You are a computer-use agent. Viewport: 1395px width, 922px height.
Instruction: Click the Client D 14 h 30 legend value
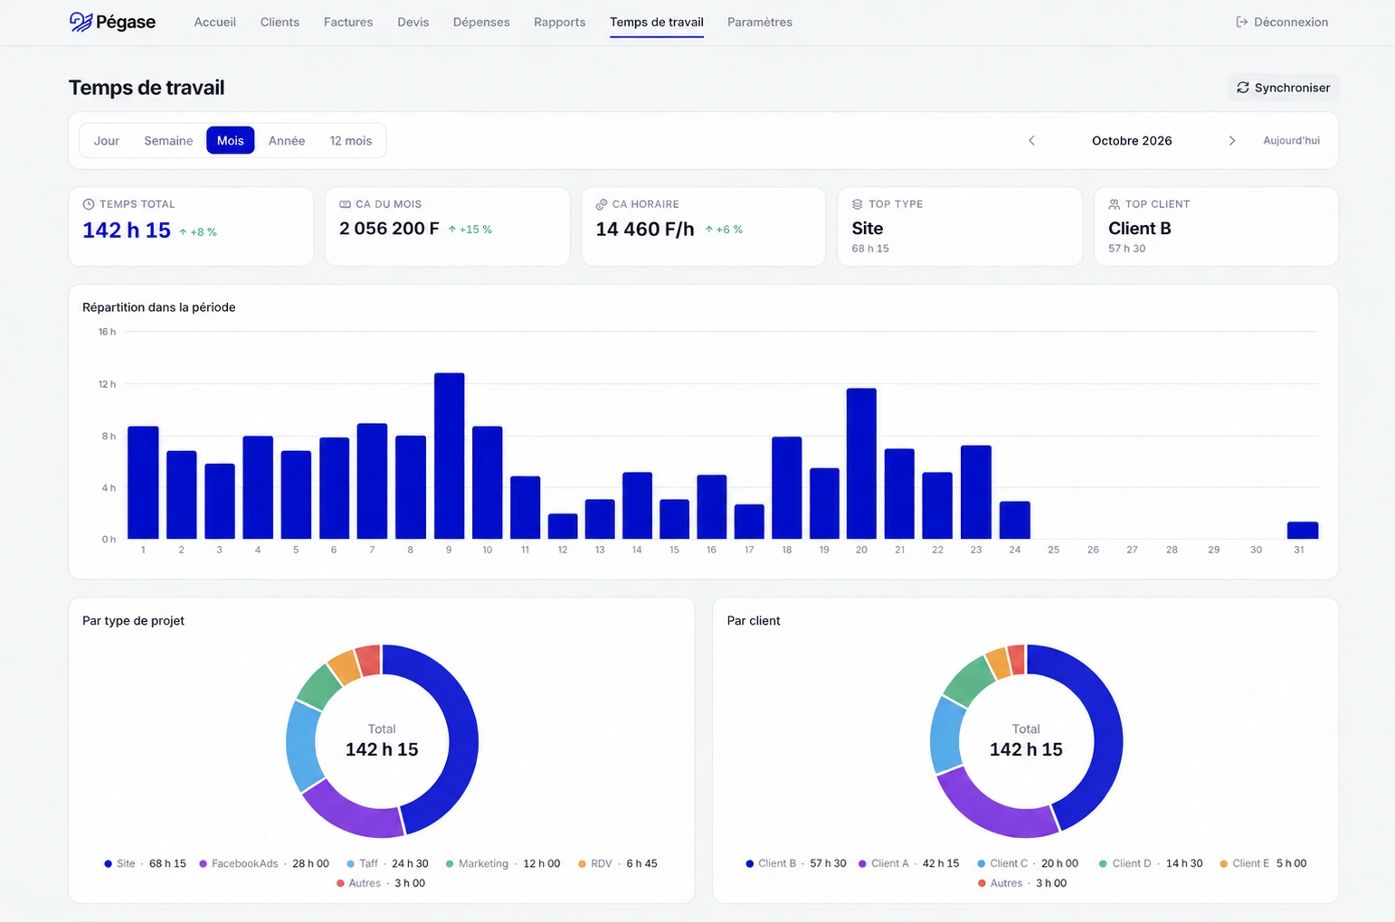[x=1184, y=864]
